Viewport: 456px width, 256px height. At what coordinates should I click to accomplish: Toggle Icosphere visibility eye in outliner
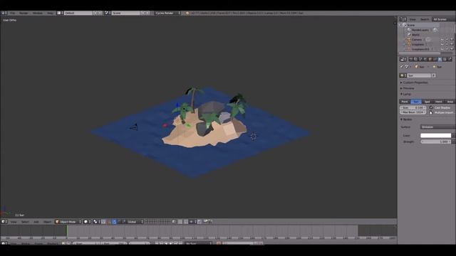[x=442, y=44]
